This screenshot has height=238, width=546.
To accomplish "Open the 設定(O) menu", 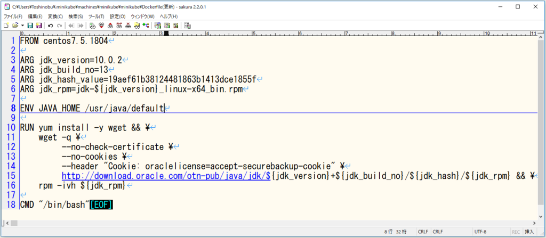I will pos(118,17).
